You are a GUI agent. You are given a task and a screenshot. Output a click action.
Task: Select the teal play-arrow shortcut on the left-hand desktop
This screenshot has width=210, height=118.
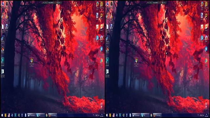click(x=3, y=62)
